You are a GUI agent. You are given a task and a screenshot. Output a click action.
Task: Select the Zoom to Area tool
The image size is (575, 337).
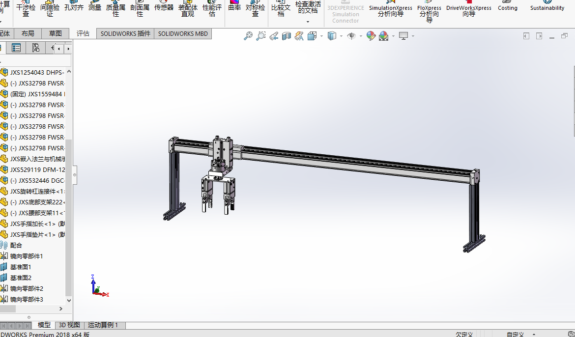[261, 36]
